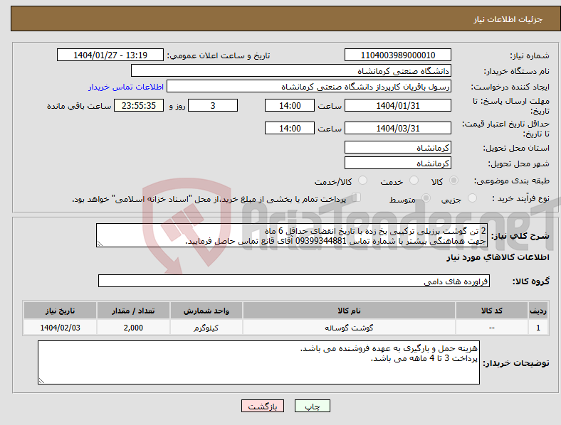Click the price validity date 1404/03/31
The width and height of the screenshot is (561, 425).
397,128
